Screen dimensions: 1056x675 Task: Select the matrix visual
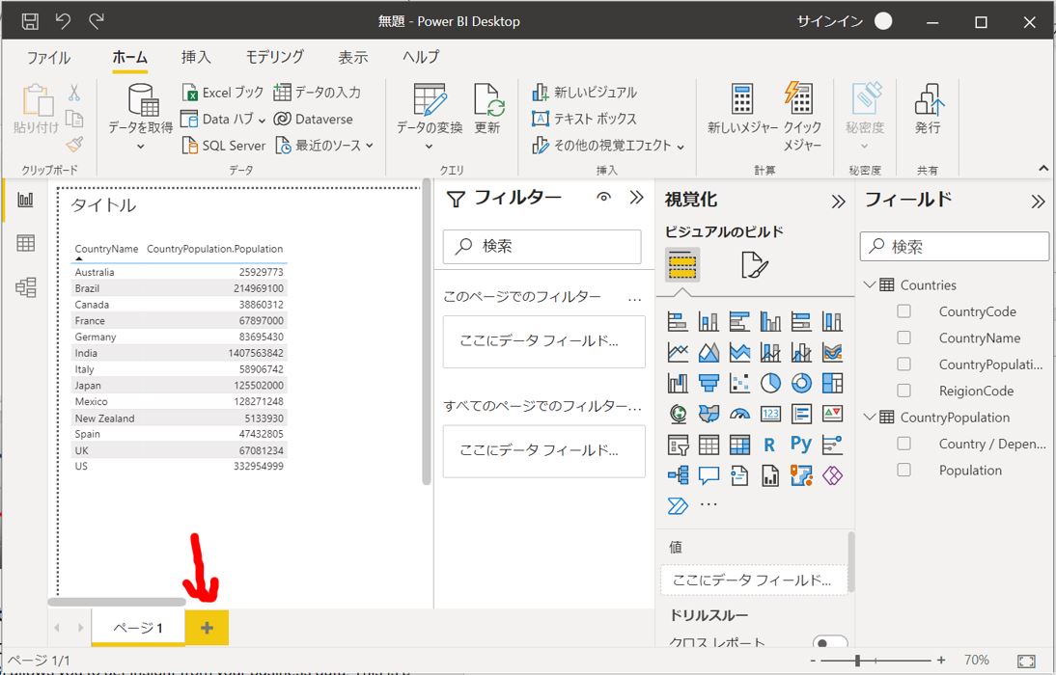[x=739, y=445]
